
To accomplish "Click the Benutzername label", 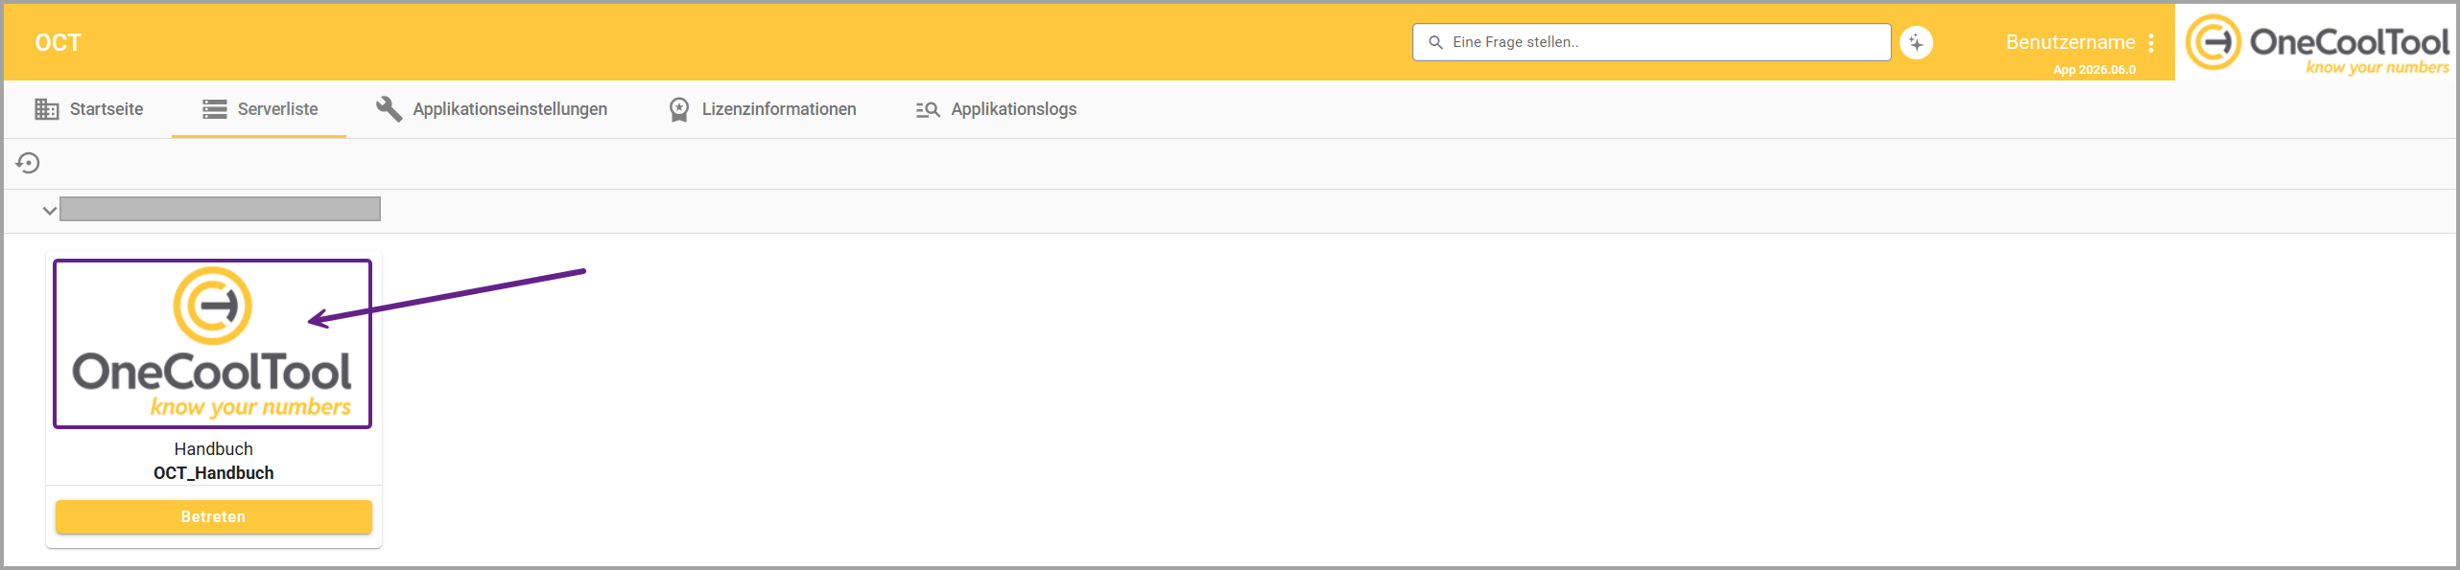I will 2070,42.
